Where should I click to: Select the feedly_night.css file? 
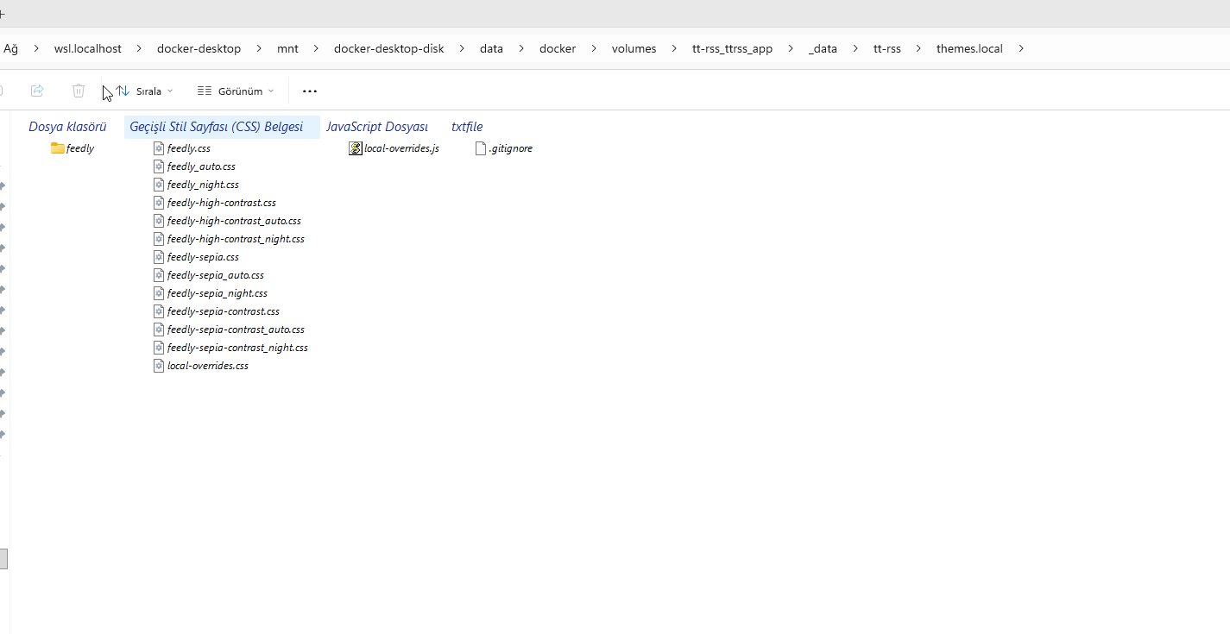click(x=196, y=185)
